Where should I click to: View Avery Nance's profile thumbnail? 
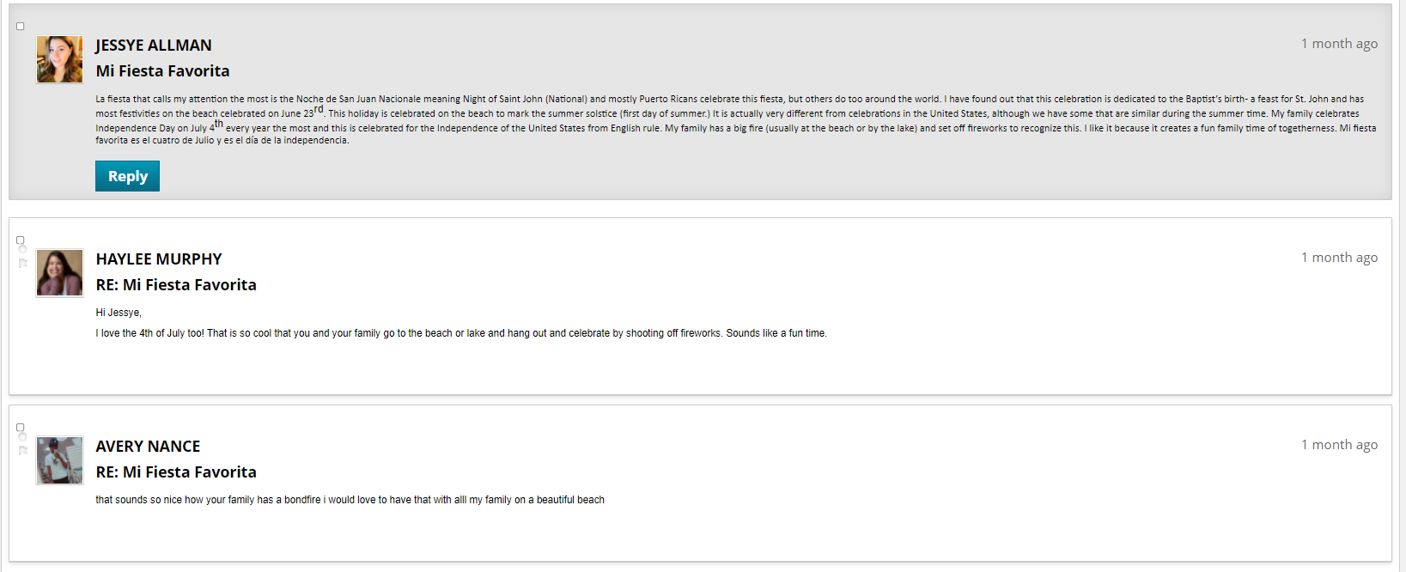[60, 460]
